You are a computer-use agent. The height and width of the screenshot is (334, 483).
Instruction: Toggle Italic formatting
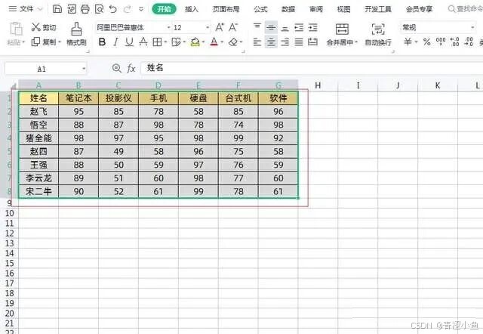click(x=115, y=42)
